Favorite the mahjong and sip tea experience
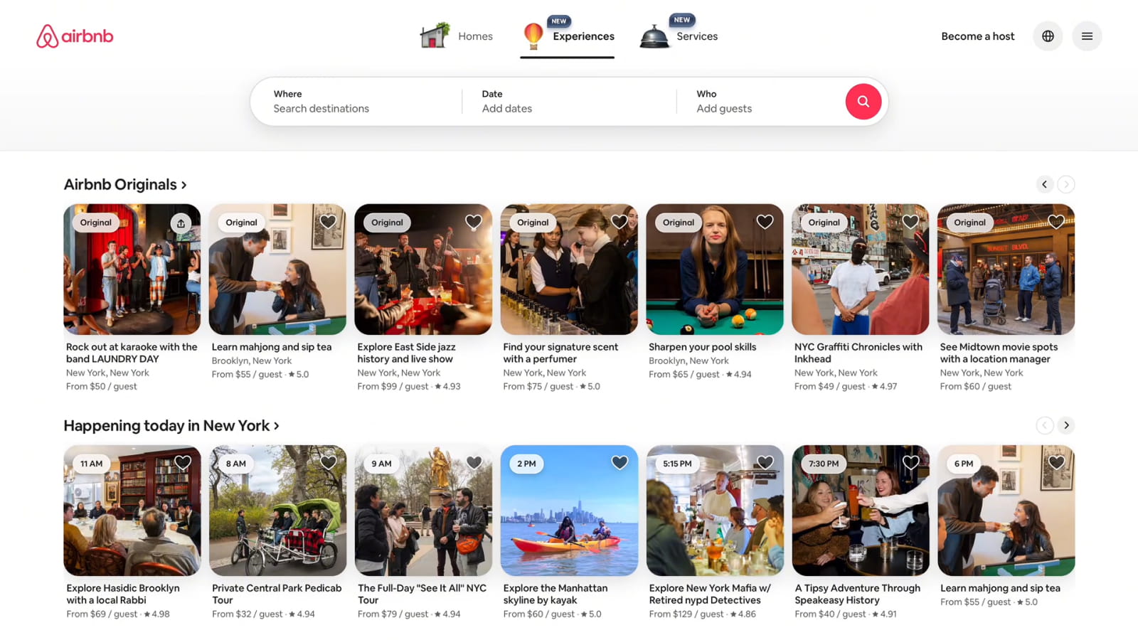The width and height of the screenshot is (1138, 640). pos(328,221)
